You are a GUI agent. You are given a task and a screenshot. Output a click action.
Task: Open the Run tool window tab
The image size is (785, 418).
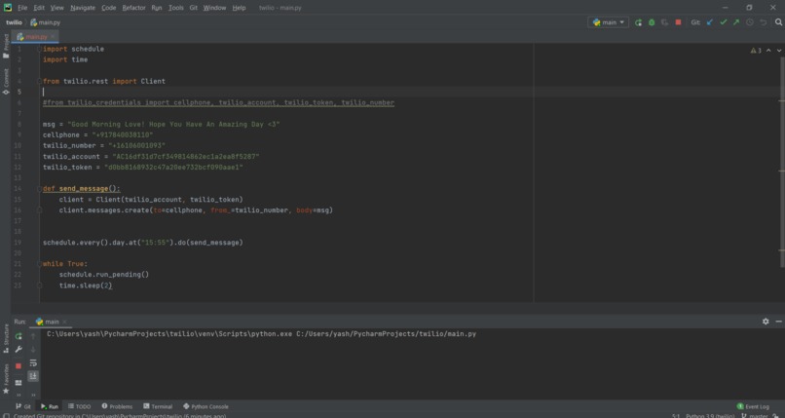[50, 406]
